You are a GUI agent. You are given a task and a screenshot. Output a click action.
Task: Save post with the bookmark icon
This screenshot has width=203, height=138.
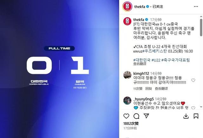coord(196,116)
